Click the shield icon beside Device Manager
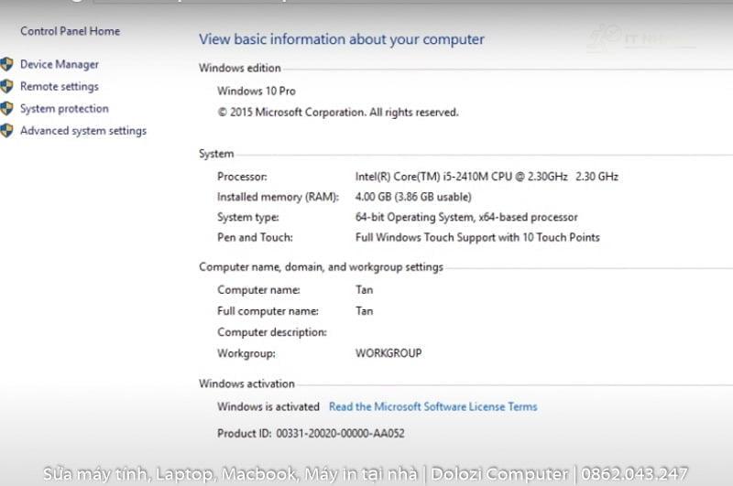The height and width of the screenshot is (486, 733). pos(7,64)
